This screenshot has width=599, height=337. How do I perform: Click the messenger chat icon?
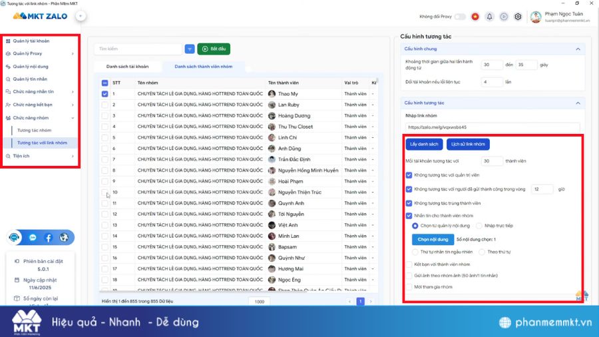point(33,238)
